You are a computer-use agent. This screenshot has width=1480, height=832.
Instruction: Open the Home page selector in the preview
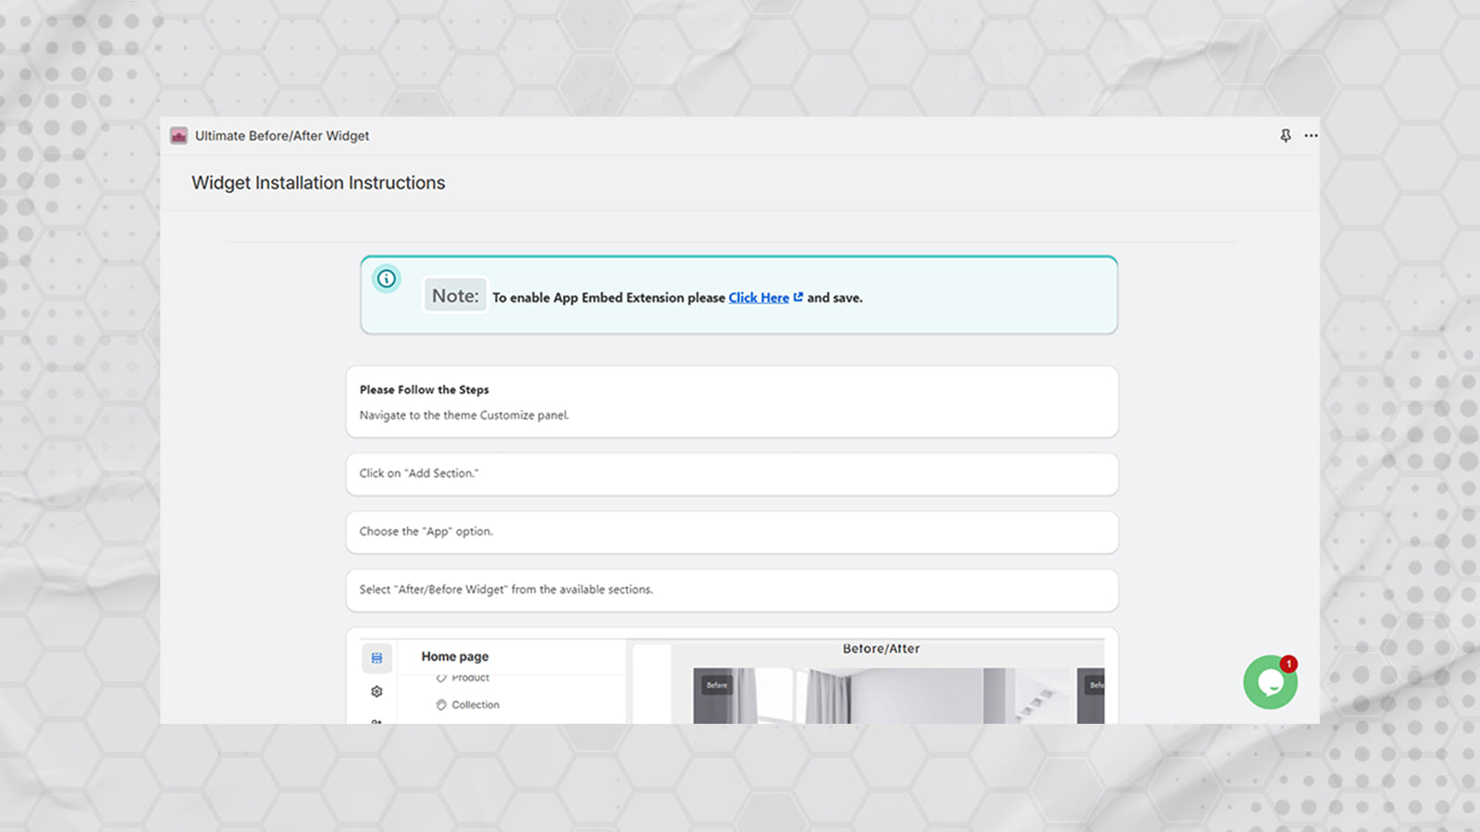pyautogui.click(x=453, y=656)
